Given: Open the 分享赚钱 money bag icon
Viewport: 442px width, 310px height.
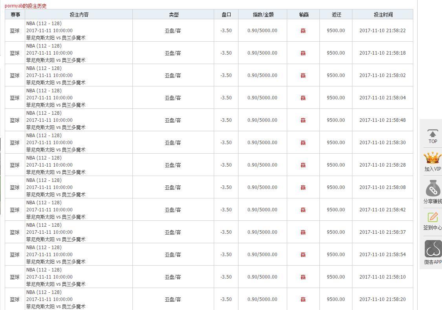Looking at the screenshot, I should (433, 189).
